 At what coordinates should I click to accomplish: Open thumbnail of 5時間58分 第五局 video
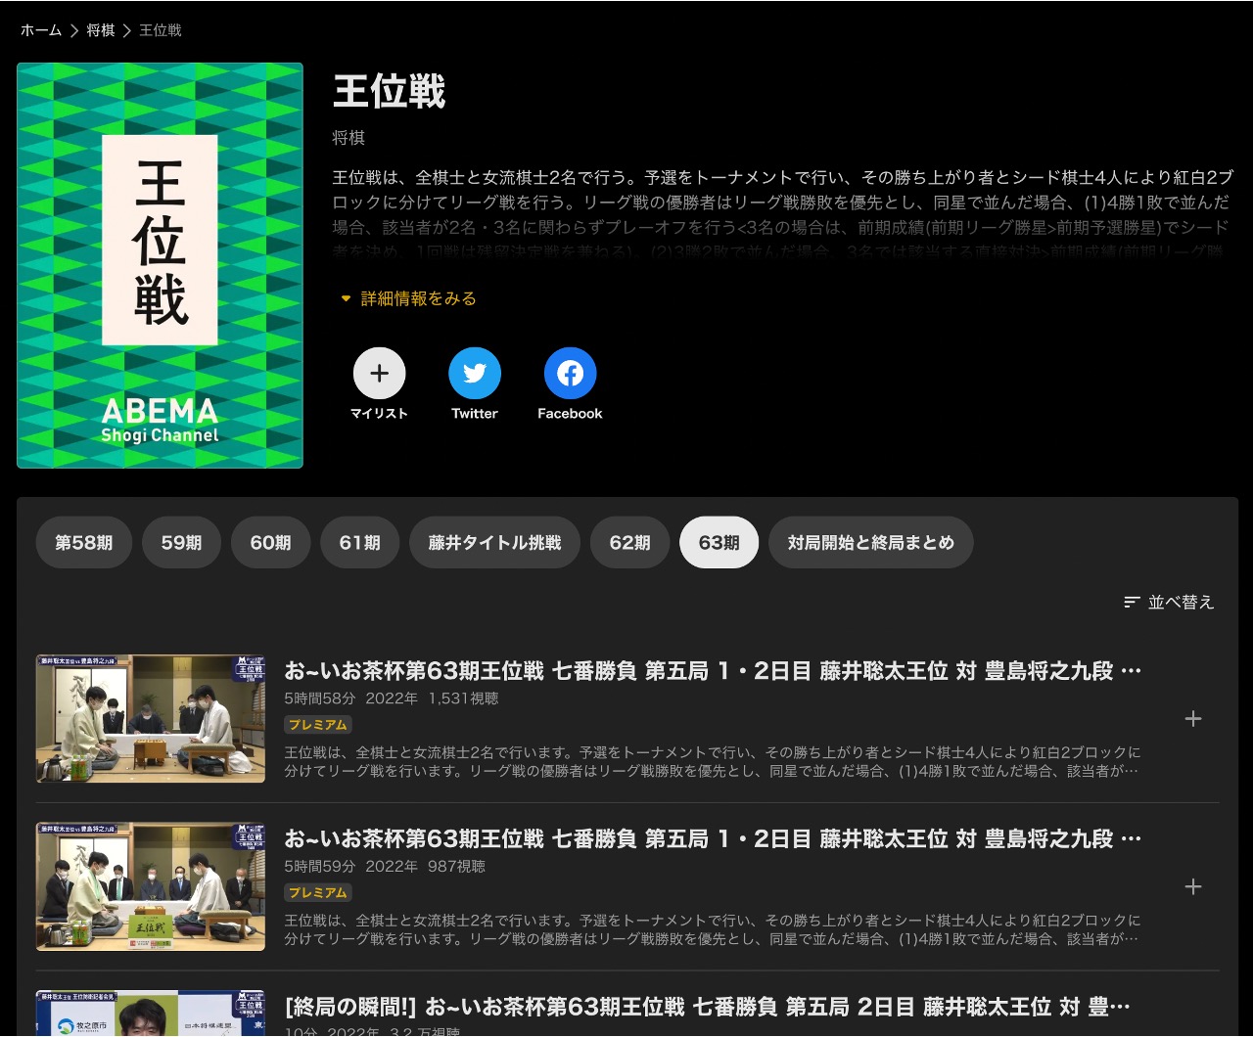(151, 719)
